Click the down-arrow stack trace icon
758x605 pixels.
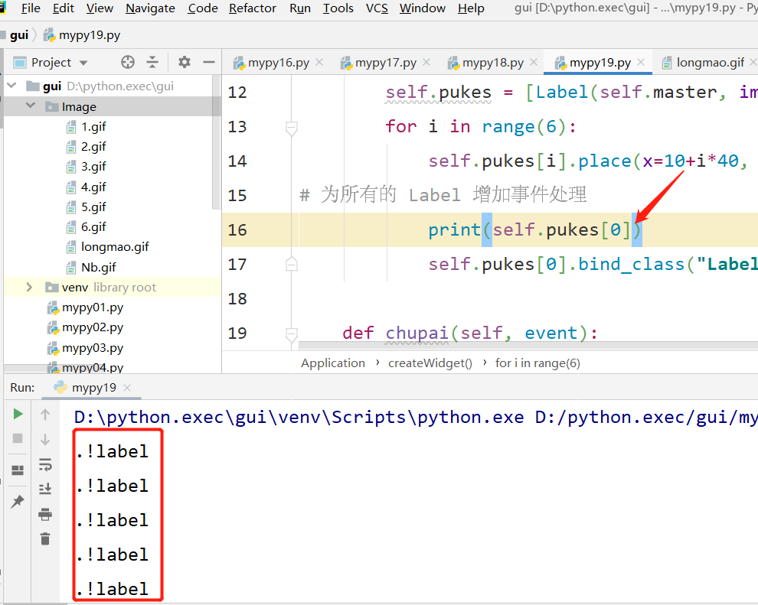click(x=45, y=439)
